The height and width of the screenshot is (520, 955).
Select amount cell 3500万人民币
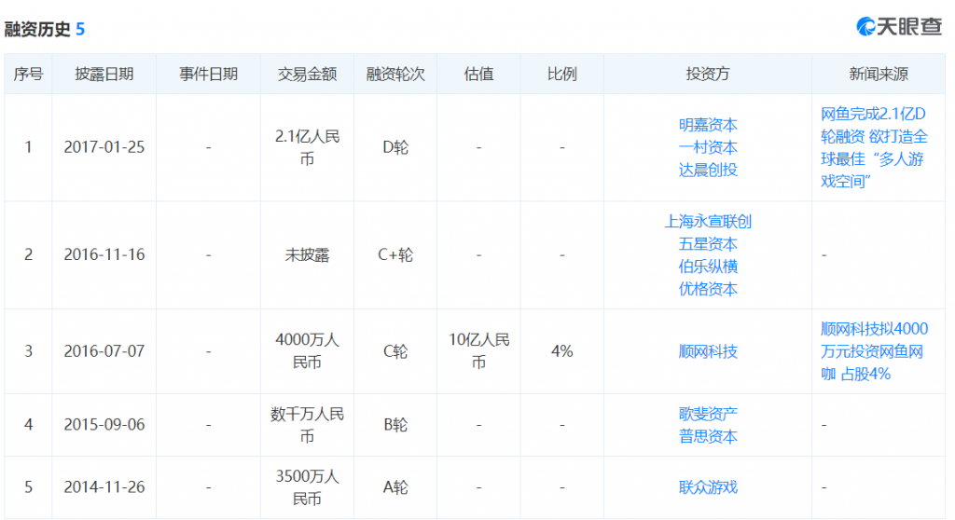pyautogui.click(x=307, y=487)
